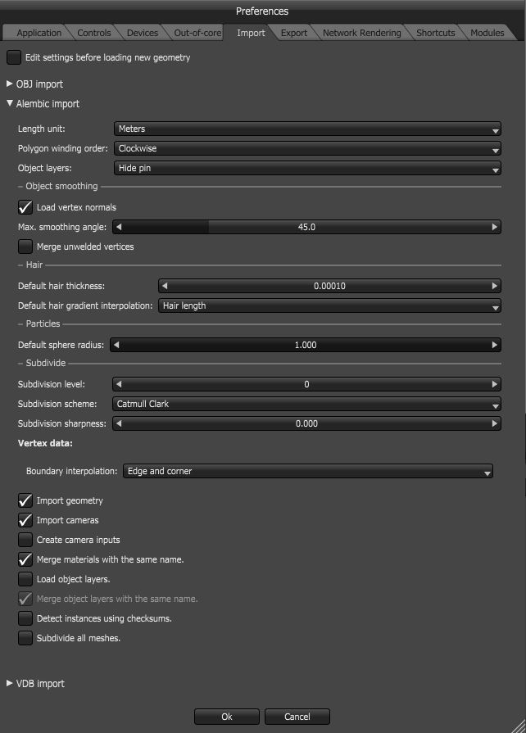The height and width of the screenshot is (733, 526).
Task: Select the Shortcuts preferences tab
Action: [435, 33]
